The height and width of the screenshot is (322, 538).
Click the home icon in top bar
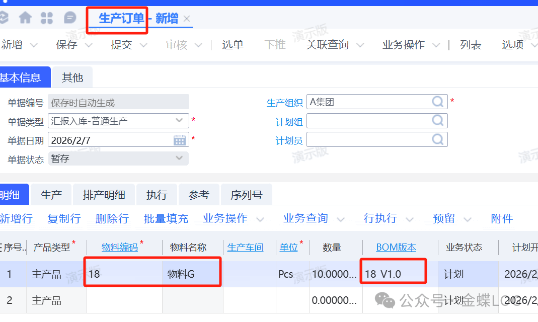tap(25, 18)
